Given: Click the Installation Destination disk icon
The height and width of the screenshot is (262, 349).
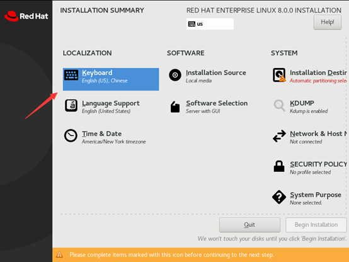Looking at the screenshot, I should [x=279, y=75].
